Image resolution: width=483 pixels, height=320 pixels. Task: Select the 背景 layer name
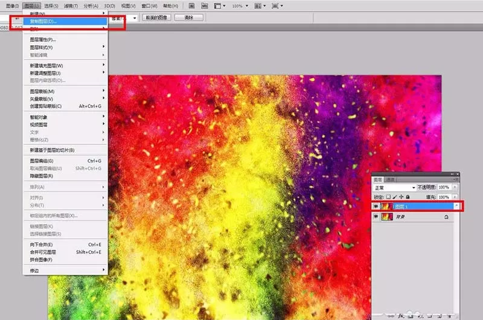click(400, 217)
